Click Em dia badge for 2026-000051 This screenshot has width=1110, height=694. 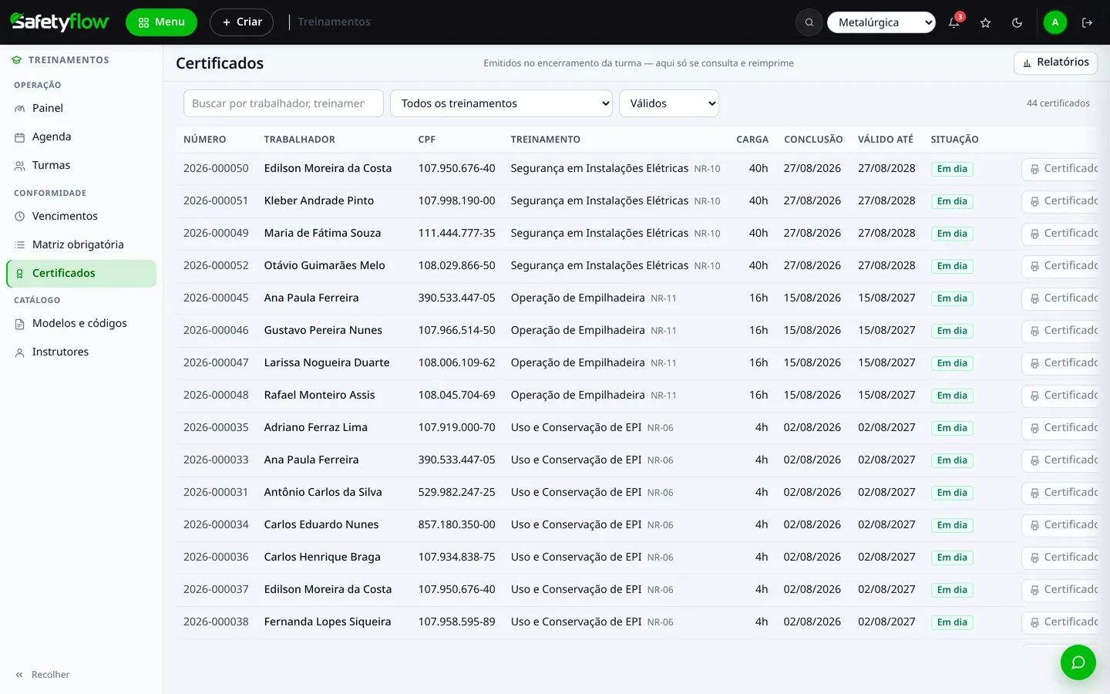point(952,201)
